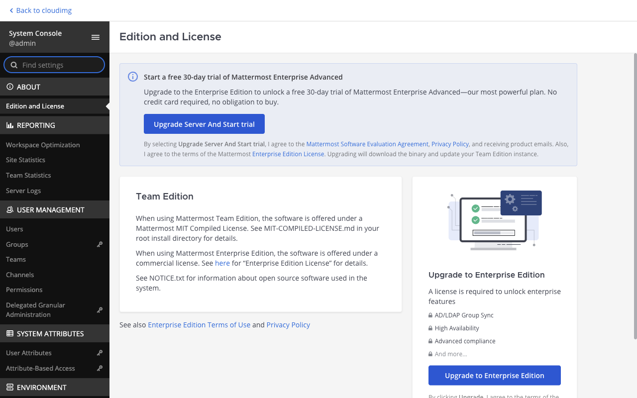637x398 pixels.
Task: Click the "High Availability" feature text
Action: [x=457, y=328]
